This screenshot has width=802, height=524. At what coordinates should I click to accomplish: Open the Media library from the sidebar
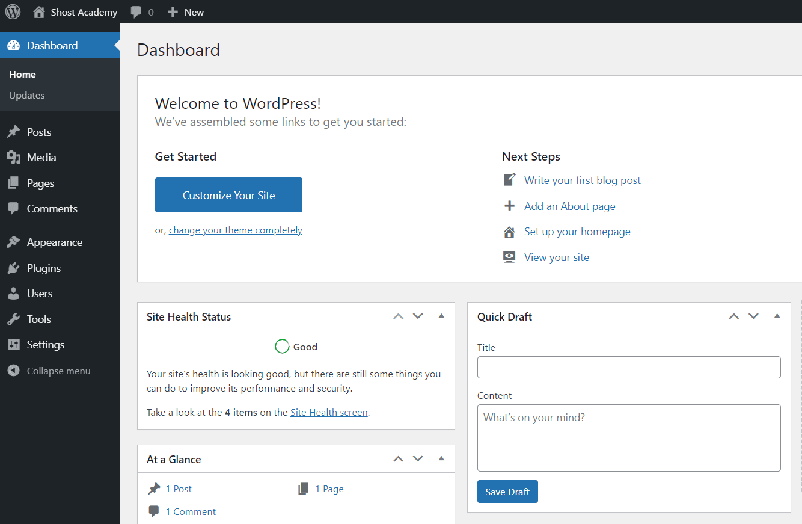[40, 157]
